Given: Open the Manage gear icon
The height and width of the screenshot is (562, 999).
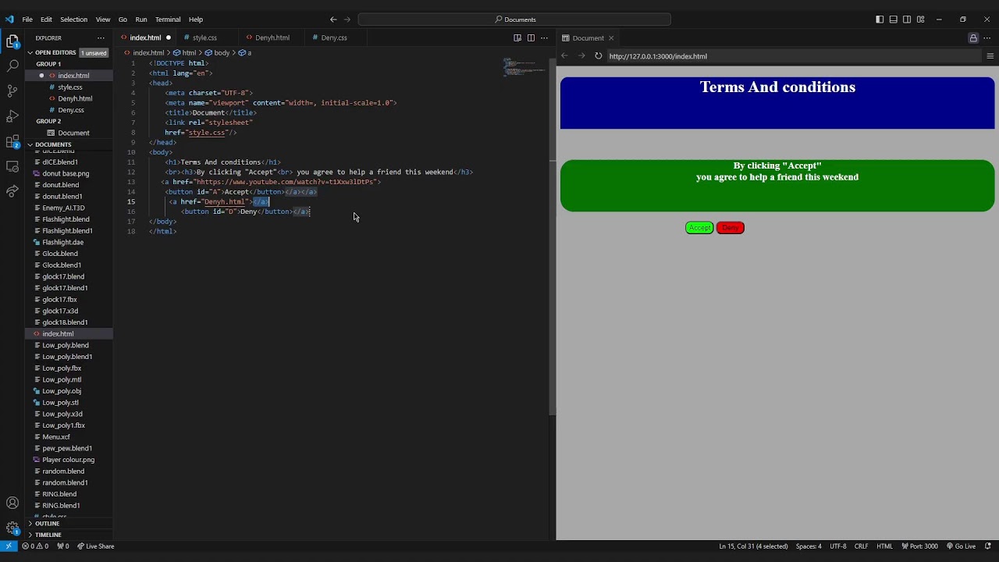Looking at the screenshot, I should point(12,528).
